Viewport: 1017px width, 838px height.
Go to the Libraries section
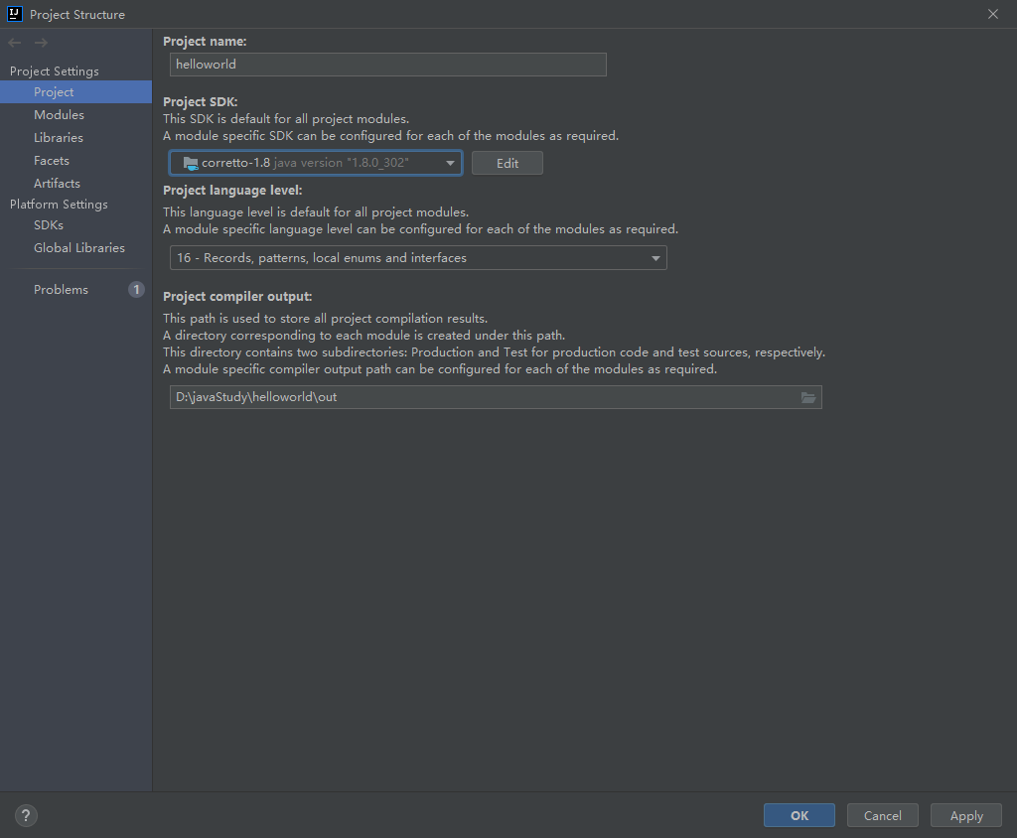coord(59,138)
